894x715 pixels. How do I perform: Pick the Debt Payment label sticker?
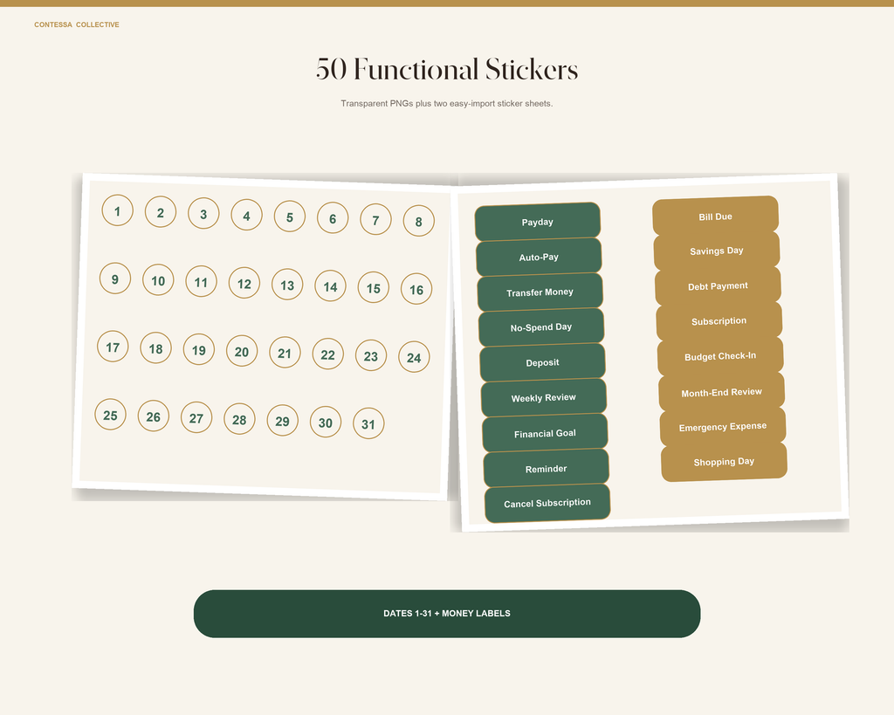coord(718,286)
